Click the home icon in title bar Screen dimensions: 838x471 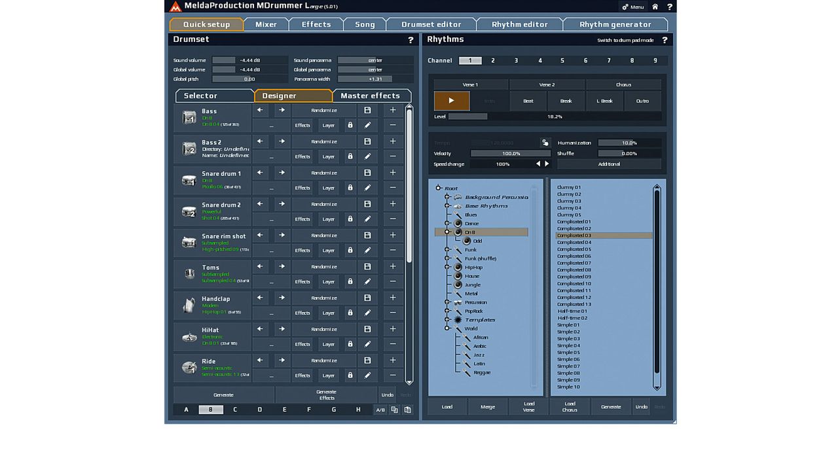(x=655, y=7)
